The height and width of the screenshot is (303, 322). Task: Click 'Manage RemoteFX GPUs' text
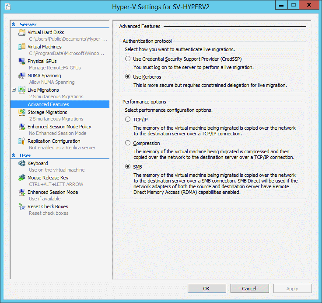(x=55, y=68)
